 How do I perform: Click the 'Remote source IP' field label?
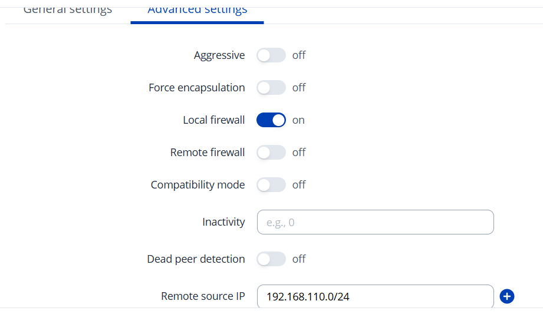click(x=203, y=296)
